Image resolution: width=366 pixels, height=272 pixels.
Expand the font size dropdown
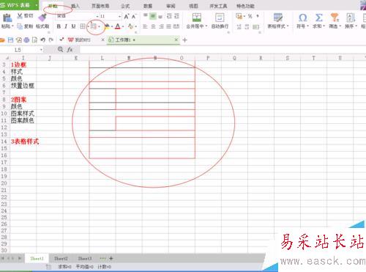pos(119,16)
